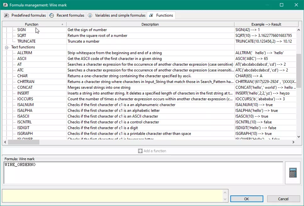The height and width of the screenshot is (206, 304).
Task: Select the ALLTRIM function in list
Action: pos(25,53)
